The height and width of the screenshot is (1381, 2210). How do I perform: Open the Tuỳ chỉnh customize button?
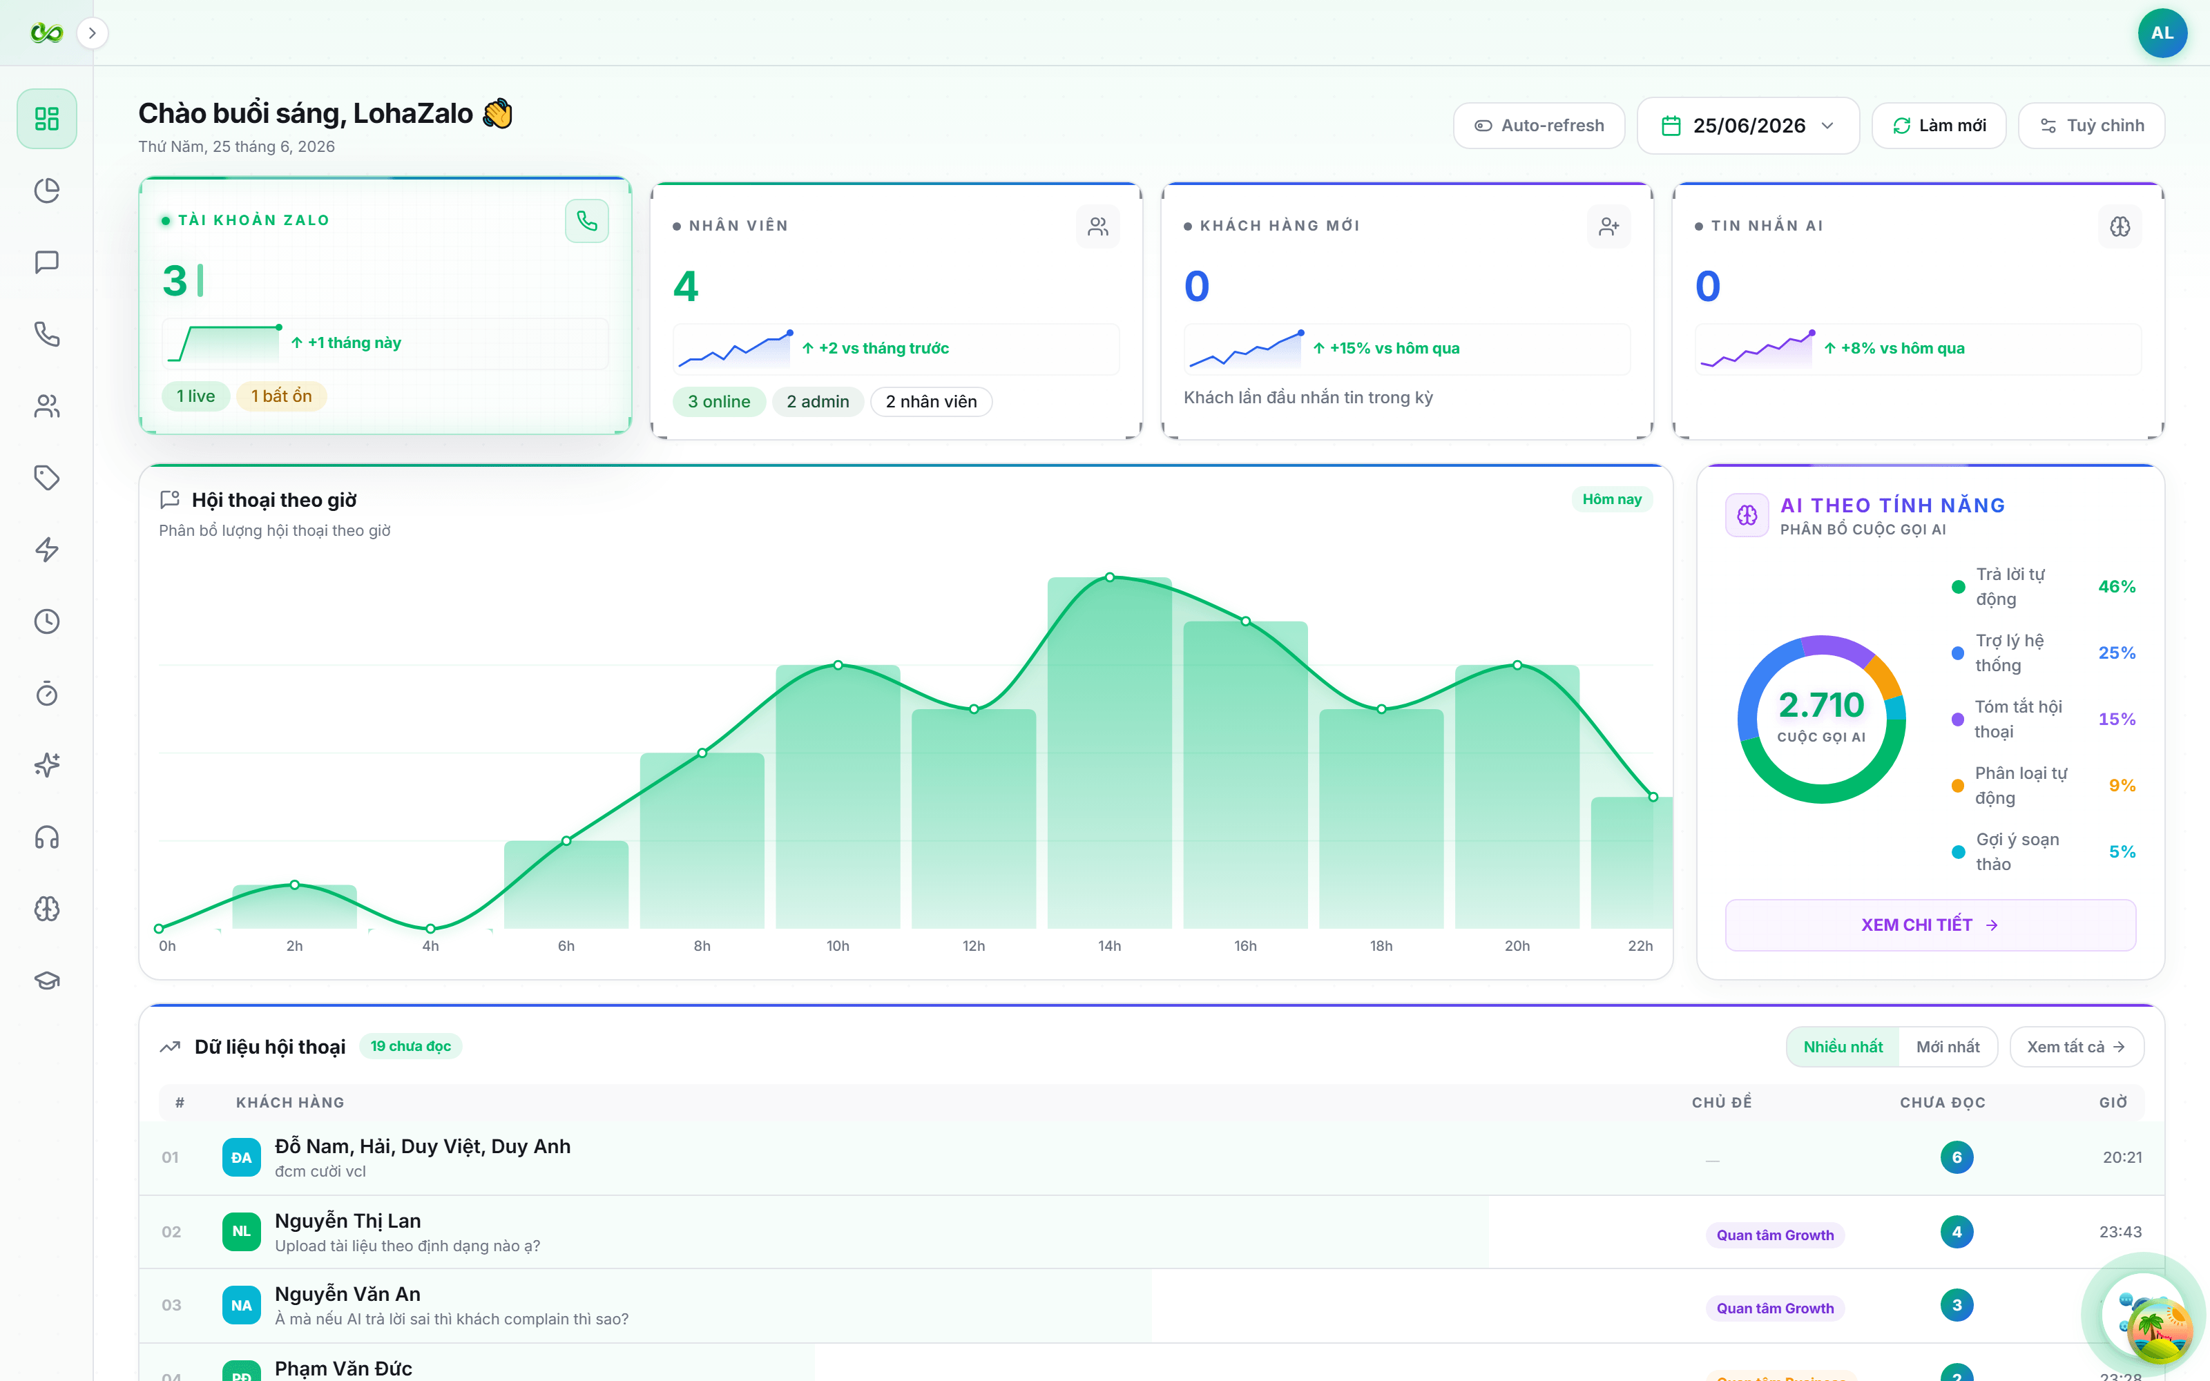(x=2091, y=126)
